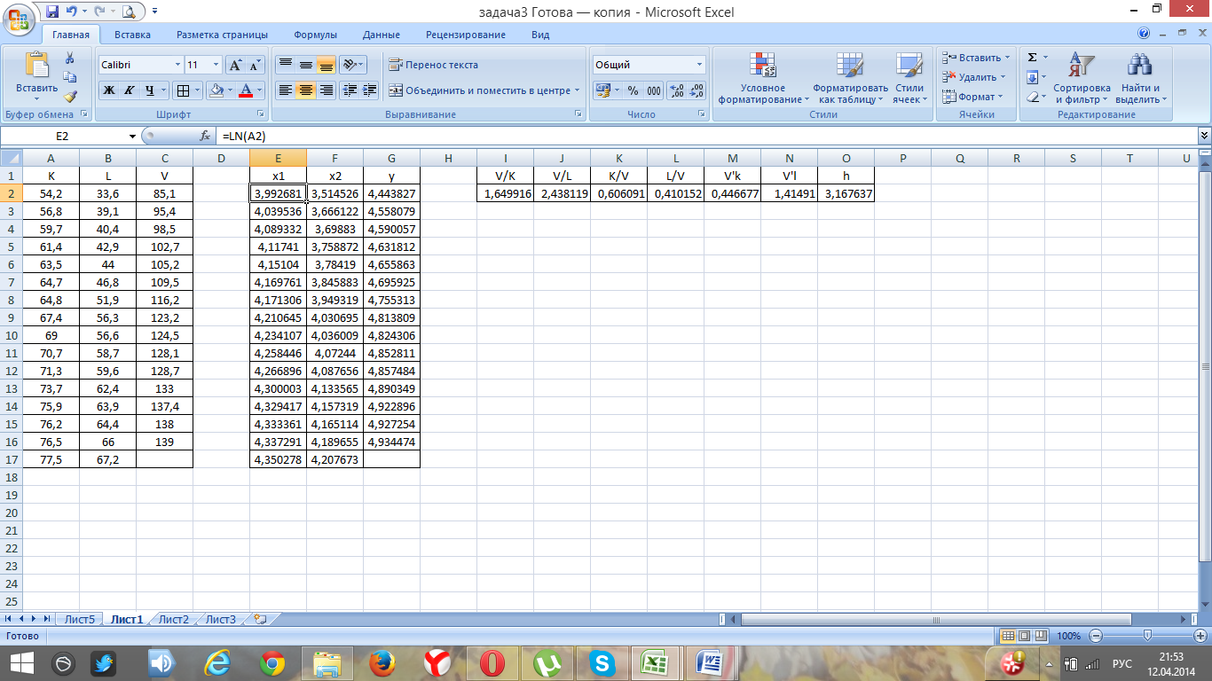Toggle Align Text Left
The height and width of the screenshot is (681, 1212).
tap(286, 90)
